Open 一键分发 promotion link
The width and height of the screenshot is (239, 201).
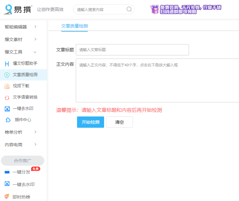tap(21, 172)
